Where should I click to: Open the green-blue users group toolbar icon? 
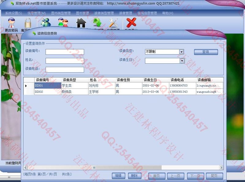[46, 22]
